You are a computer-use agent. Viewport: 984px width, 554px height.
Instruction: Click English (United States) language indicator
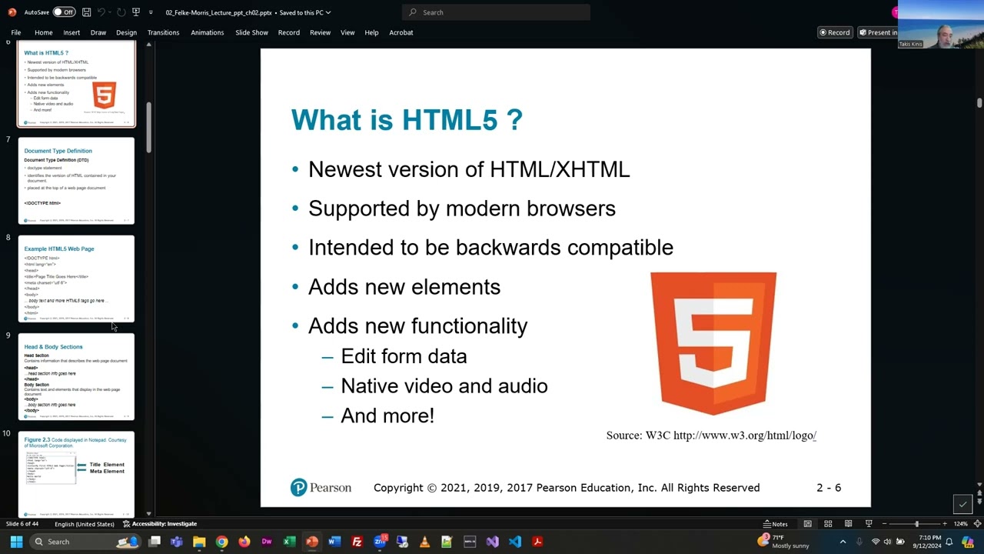point(85,524)
